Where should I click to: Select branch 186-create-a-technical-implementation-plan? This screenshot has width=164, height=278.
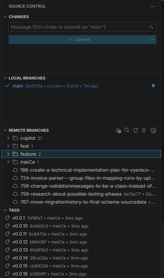pyautogui.click(x=81, y=170)
